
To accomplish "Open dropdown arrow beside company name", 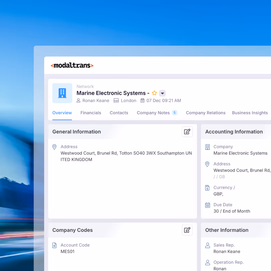I will click(x=162, y=93).
